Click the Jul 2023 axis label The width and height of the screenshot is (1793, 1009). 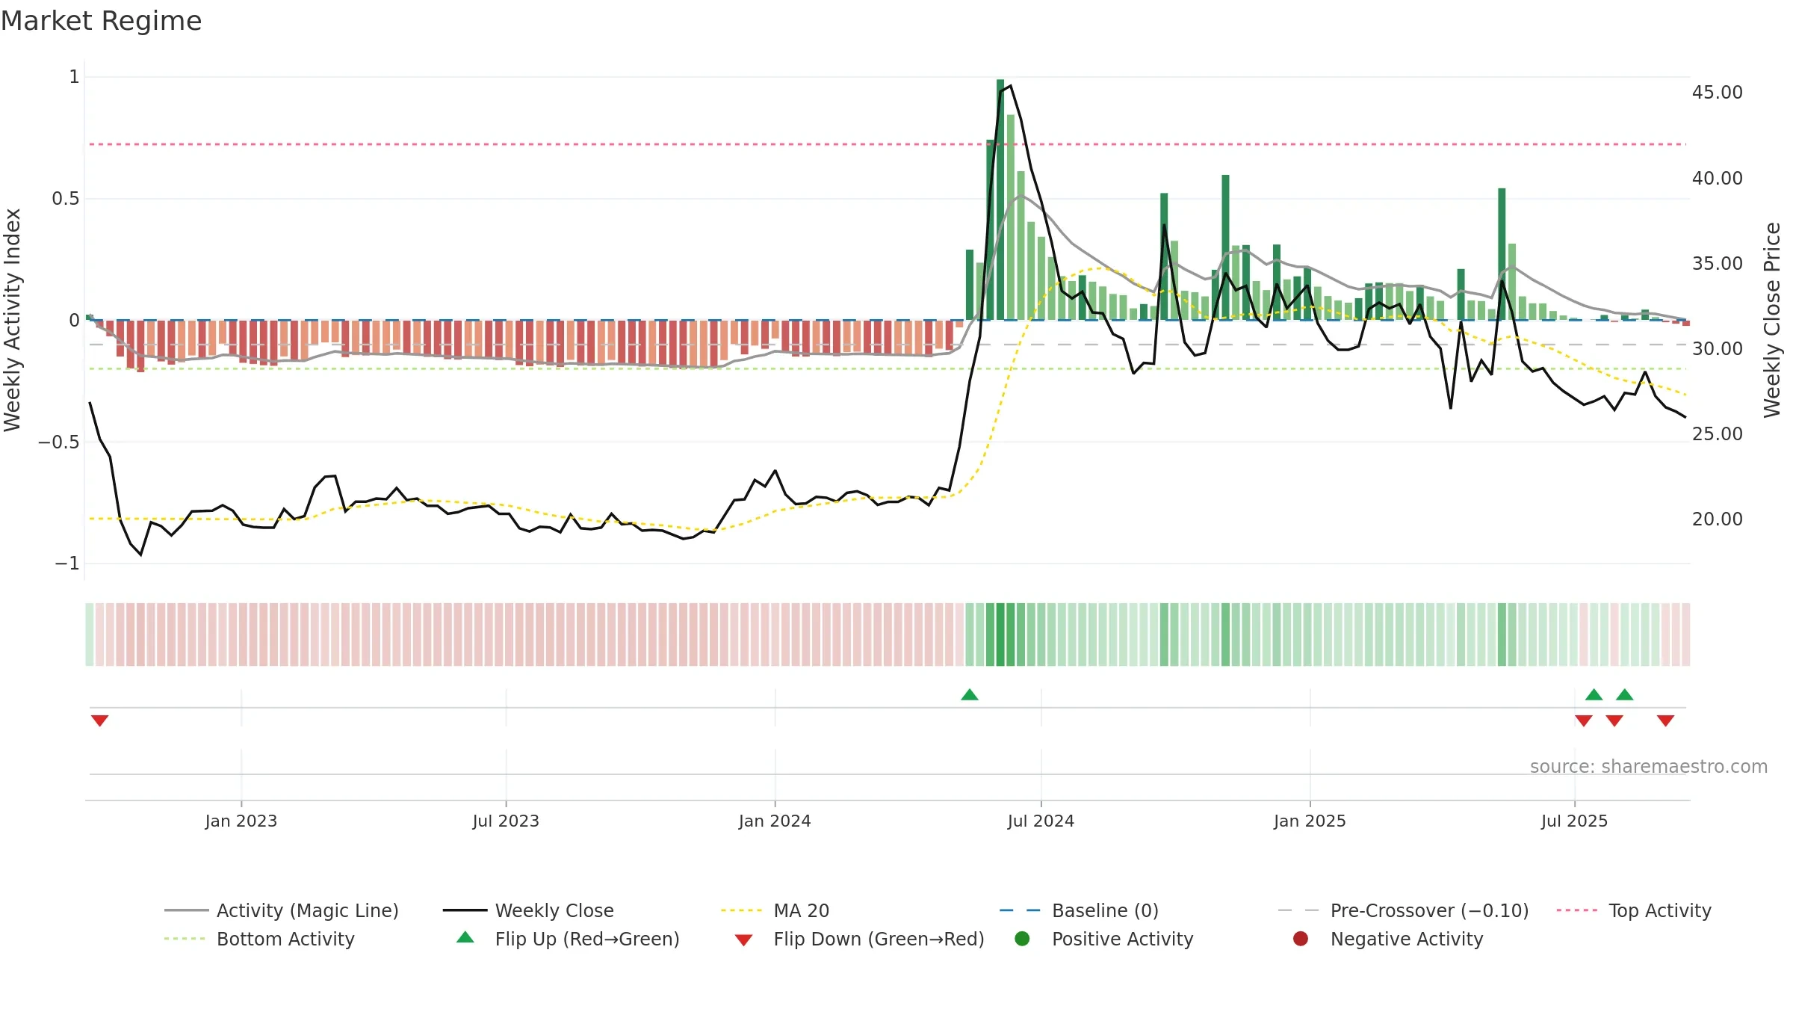point(506,821)
